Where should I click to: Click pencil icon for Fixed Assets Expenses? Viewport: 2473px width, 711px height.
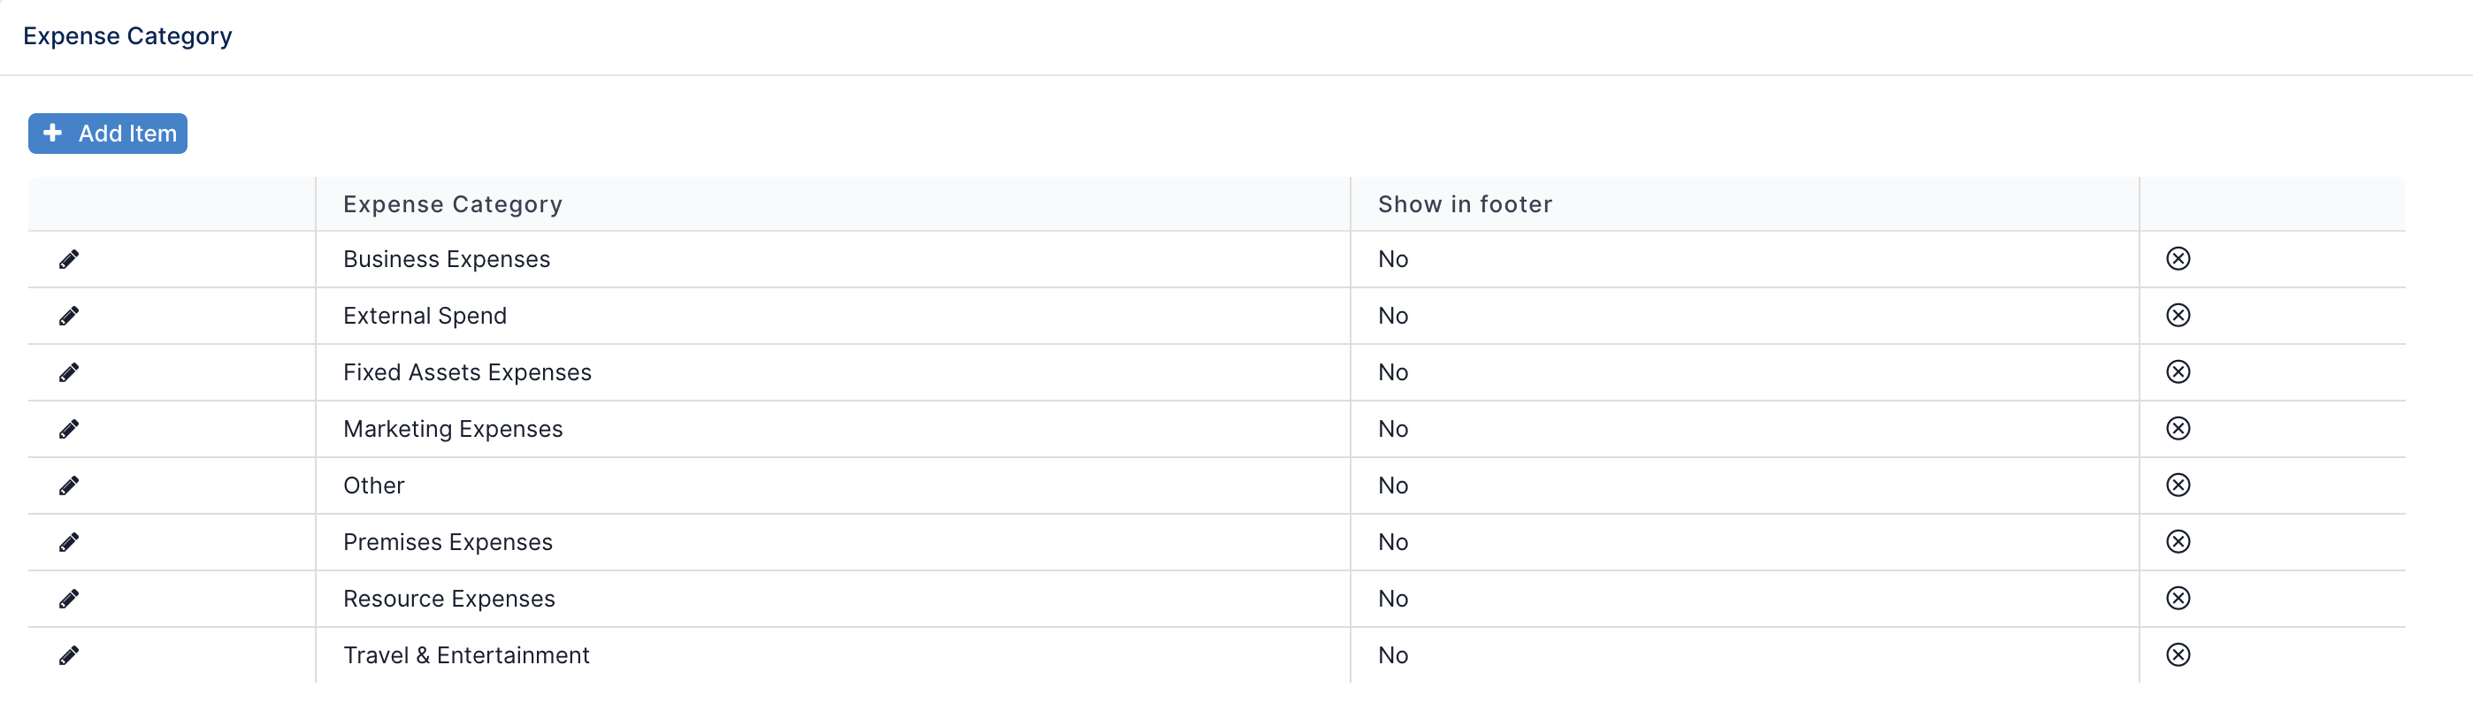(69, 372)
